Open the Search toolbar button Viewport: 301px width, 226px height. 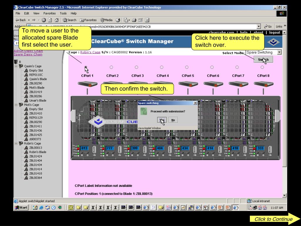(69, 20)
